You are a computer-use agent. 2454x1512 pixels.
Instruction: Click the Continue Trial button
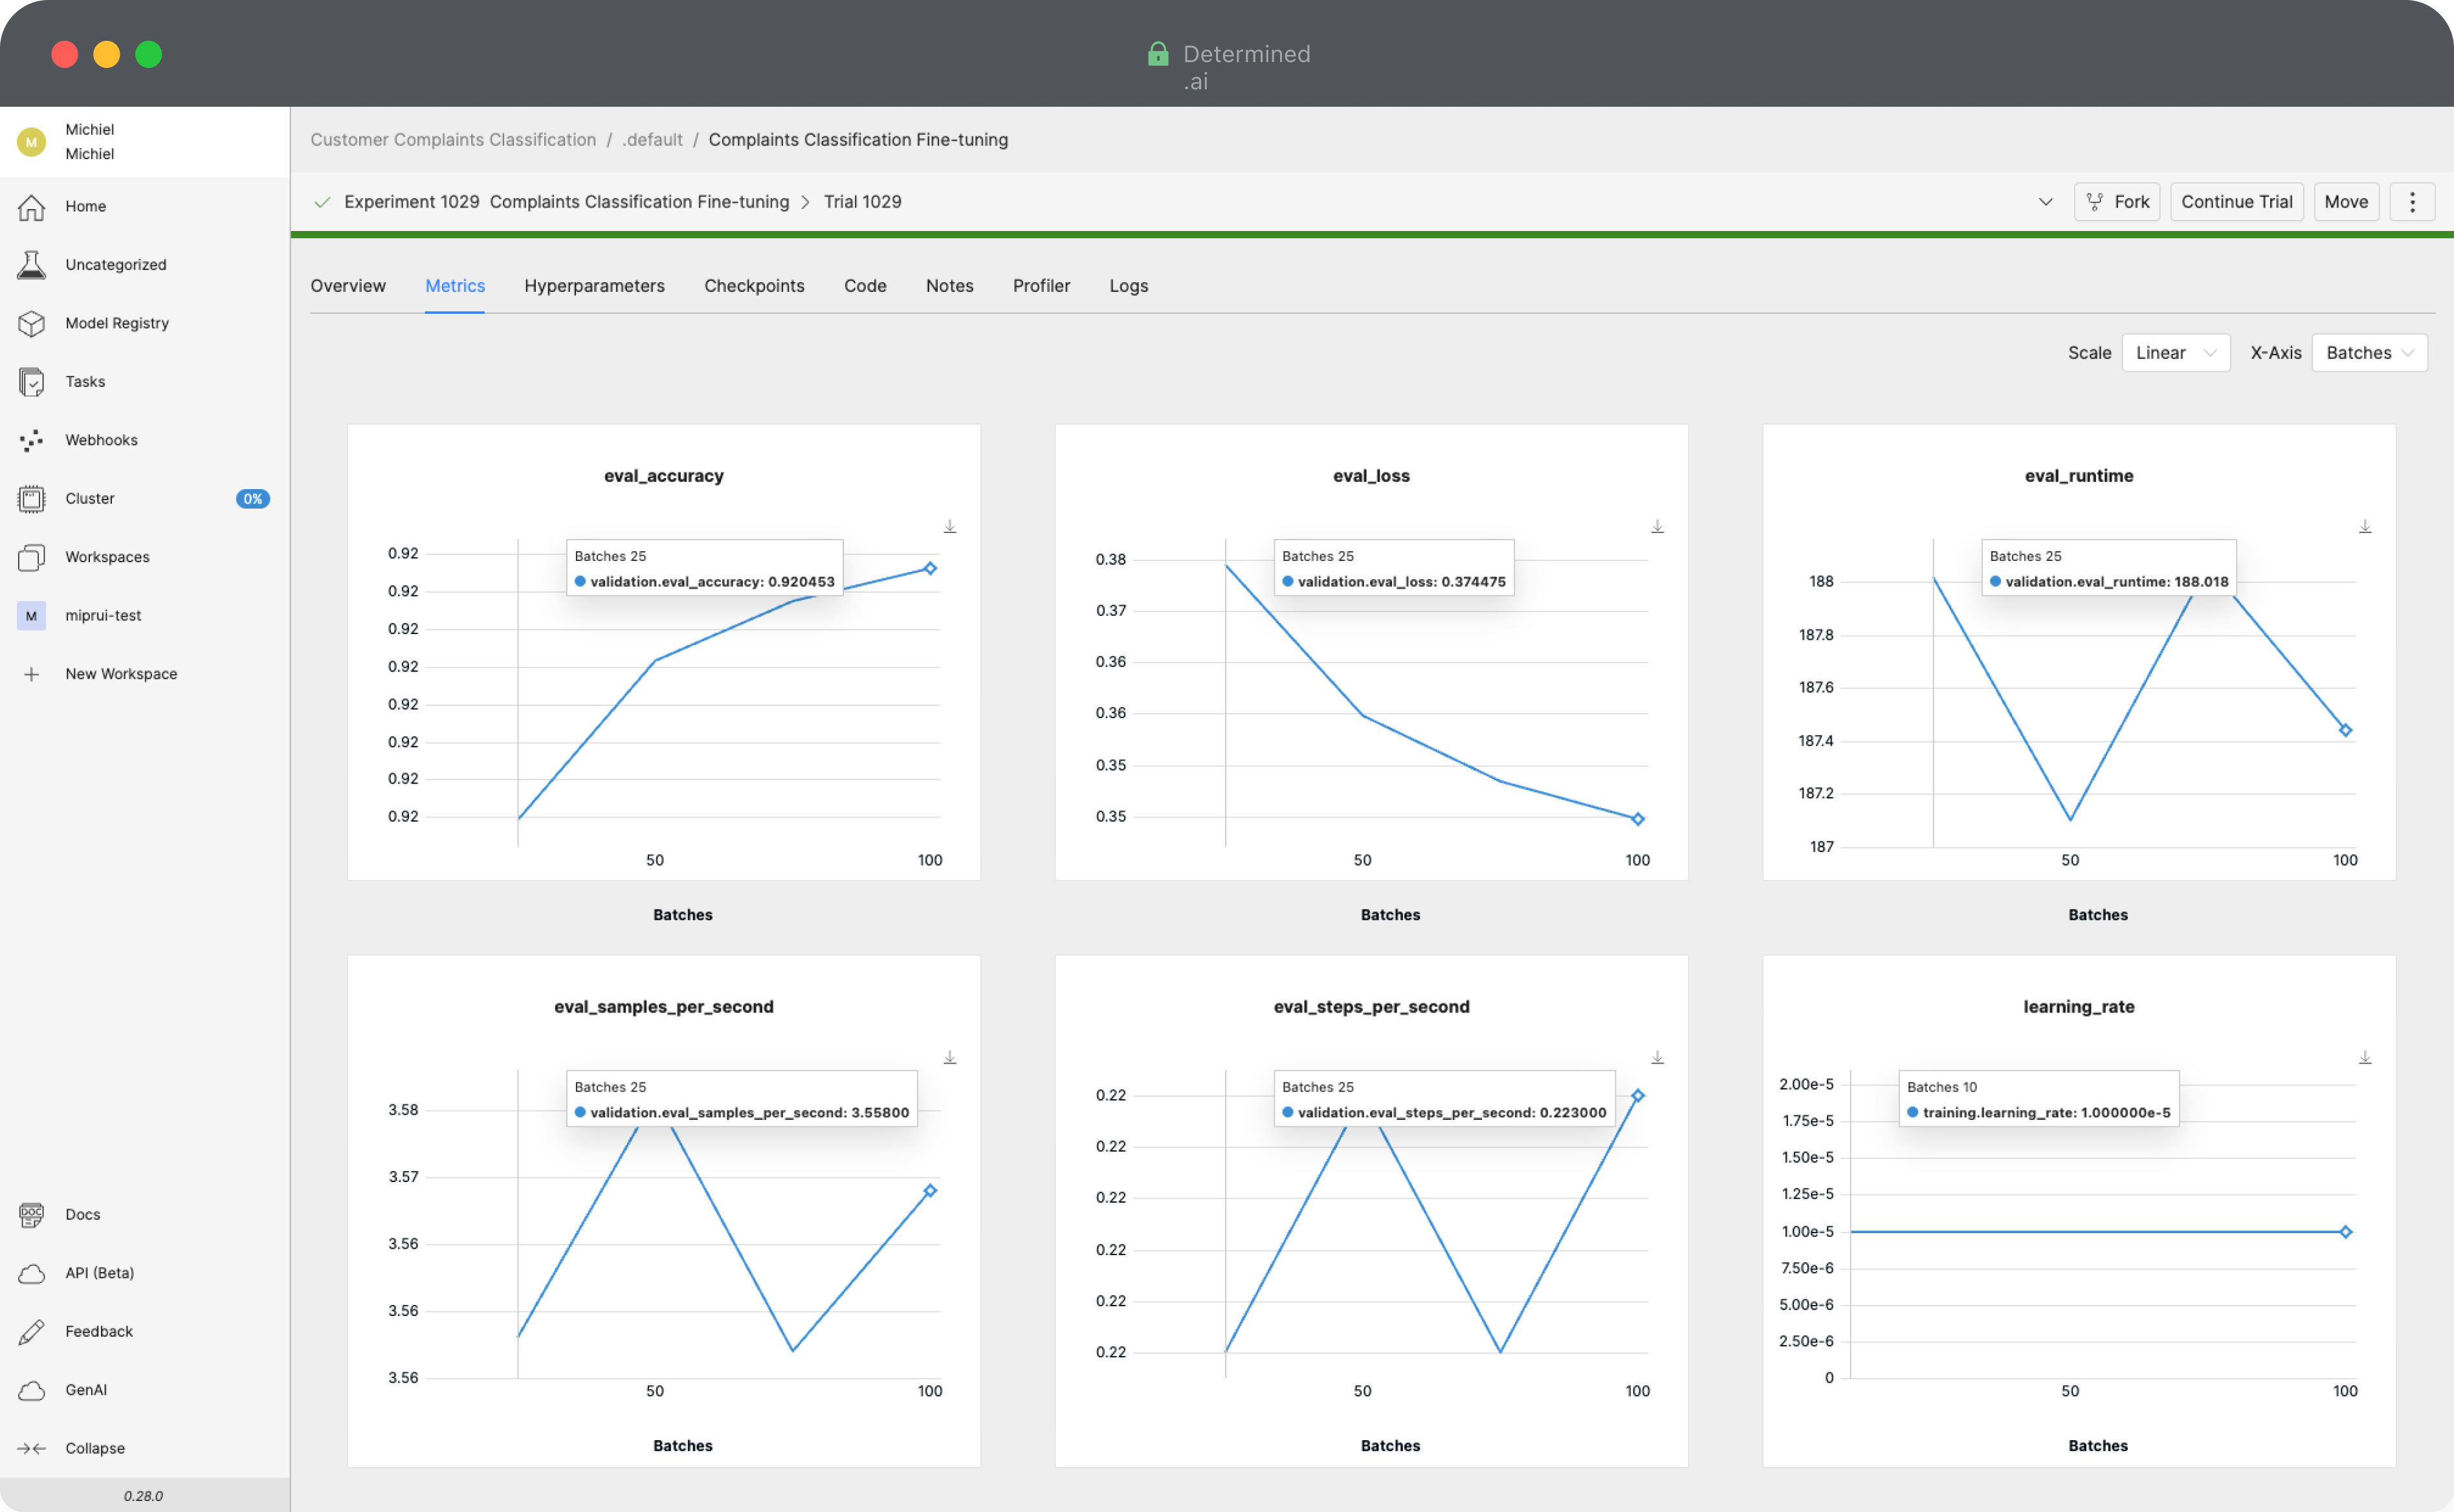pos(2237,202)
